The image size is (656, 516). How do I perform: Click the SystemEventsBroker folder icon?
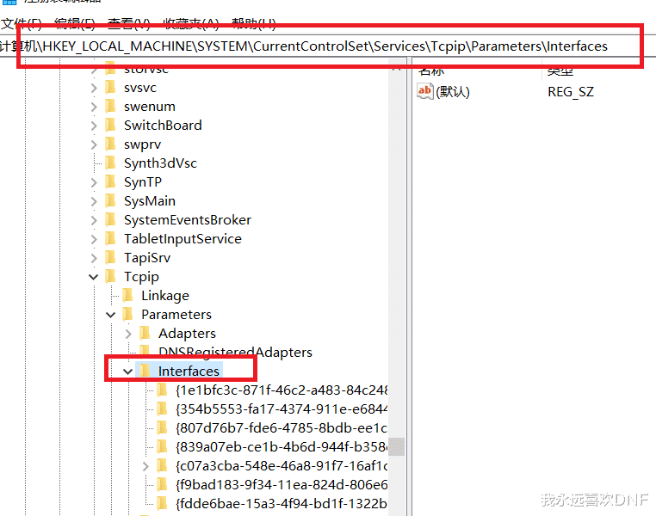[111, 220]
